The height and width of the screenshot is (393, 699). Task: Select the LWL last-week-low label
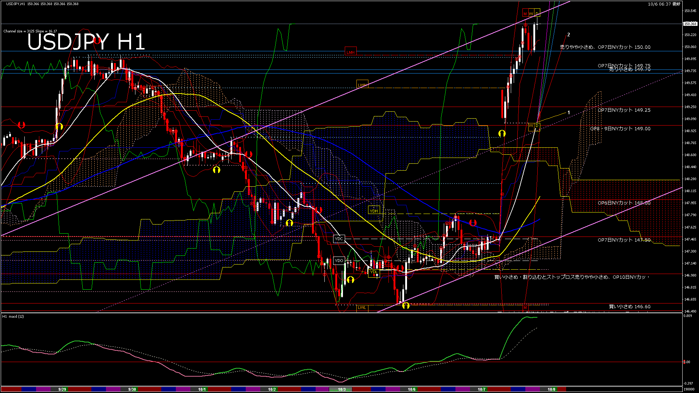pos(362,307)
